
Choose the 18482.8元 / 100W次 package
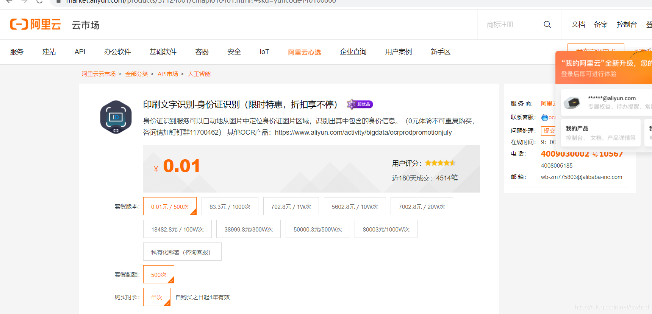click(177, 229)
